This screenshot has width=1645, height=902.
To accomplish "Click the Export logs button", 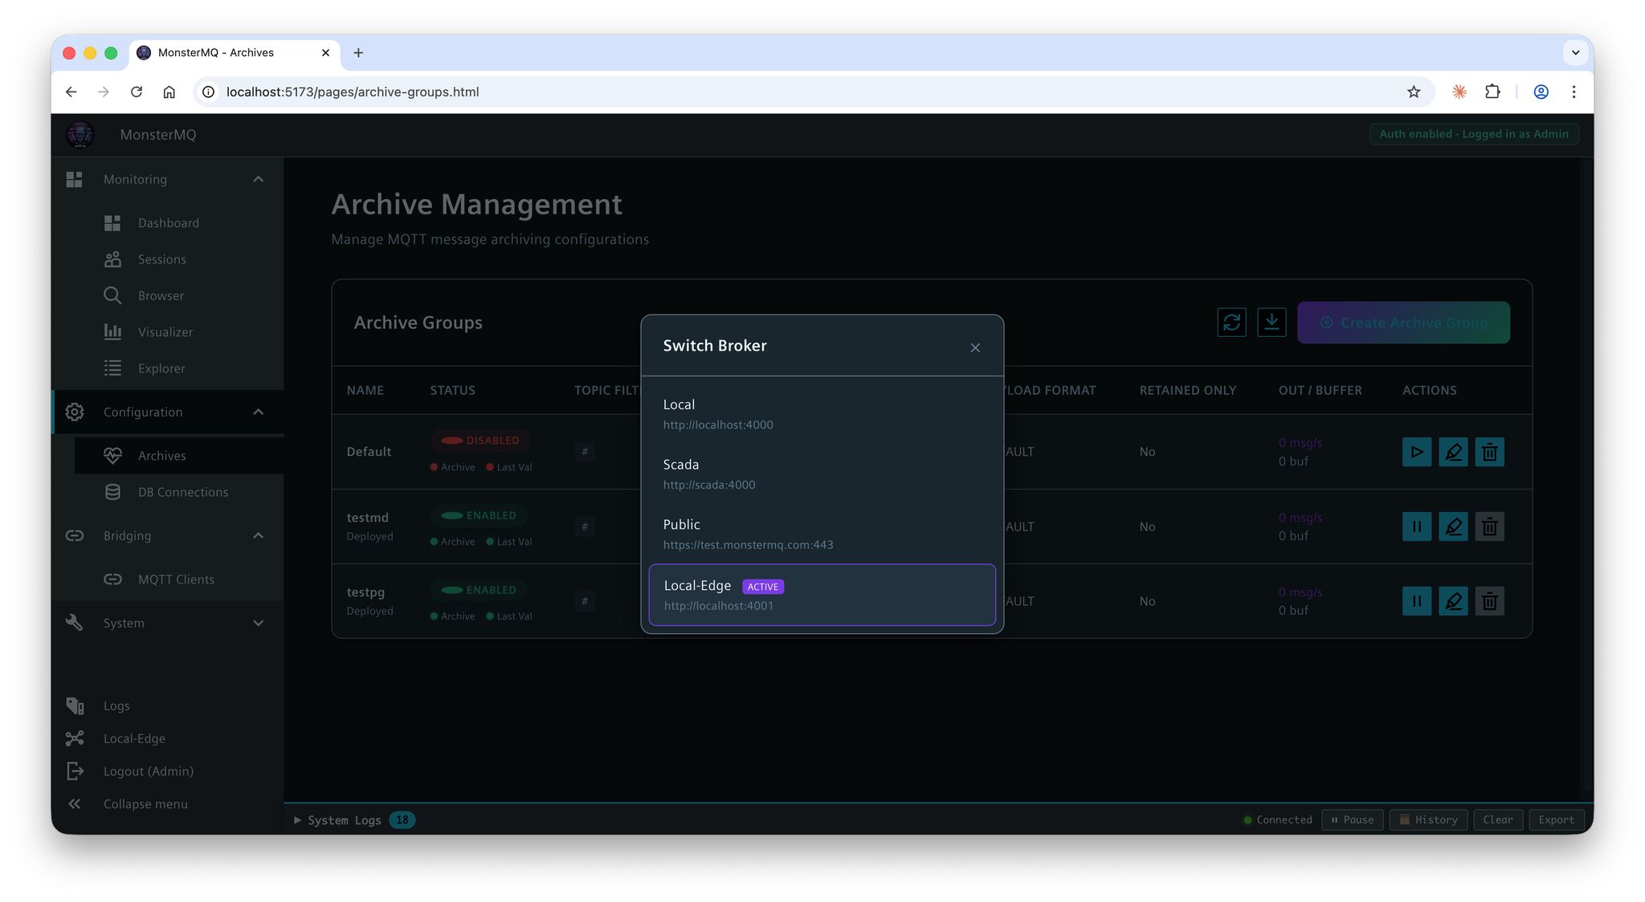I will click(1557, 819).
